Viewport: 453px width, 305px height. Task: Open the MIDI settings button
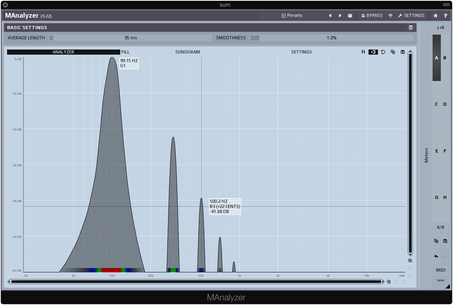click(440, 270)
